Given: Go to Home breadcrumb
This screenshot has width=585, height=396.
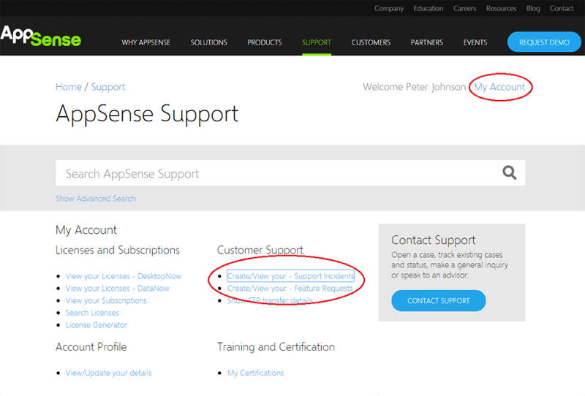Looking at the screenshot, I should 69,87.
